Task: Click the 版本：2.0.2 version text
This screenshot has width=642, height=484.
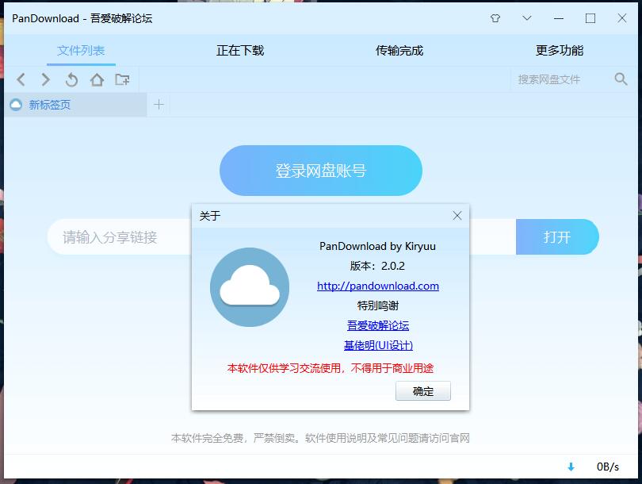Action: click(x=377, y=266)
